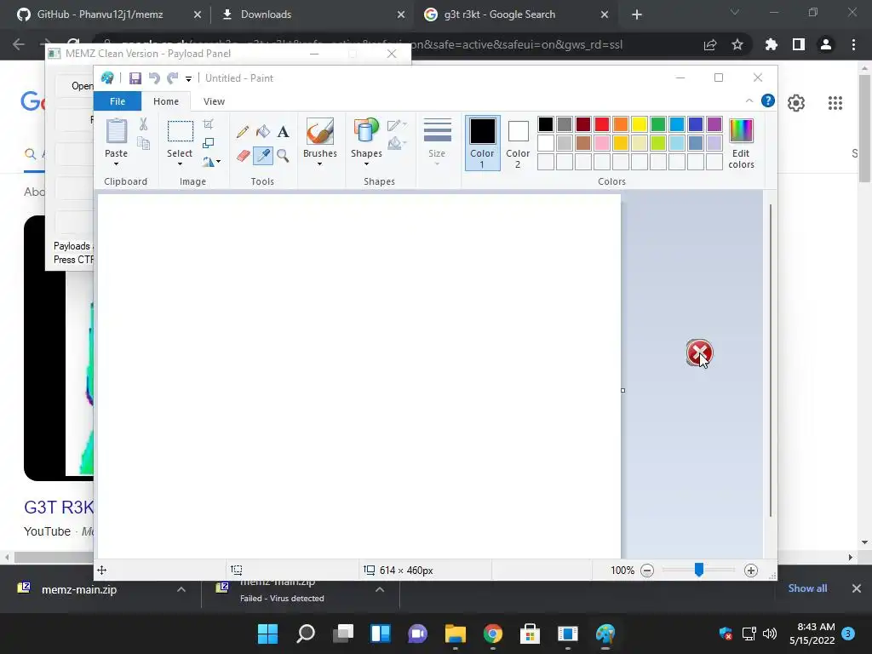Screen dimensions: 872x654
Task: Open Paint Help question mark icon
Action: (768, 100)
